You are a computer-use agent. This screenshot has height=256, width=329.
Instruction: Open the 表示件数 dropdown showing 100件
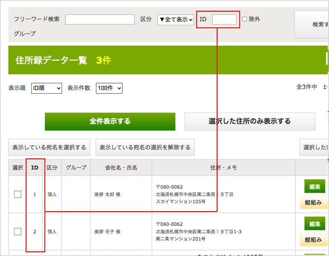[109, 88]
